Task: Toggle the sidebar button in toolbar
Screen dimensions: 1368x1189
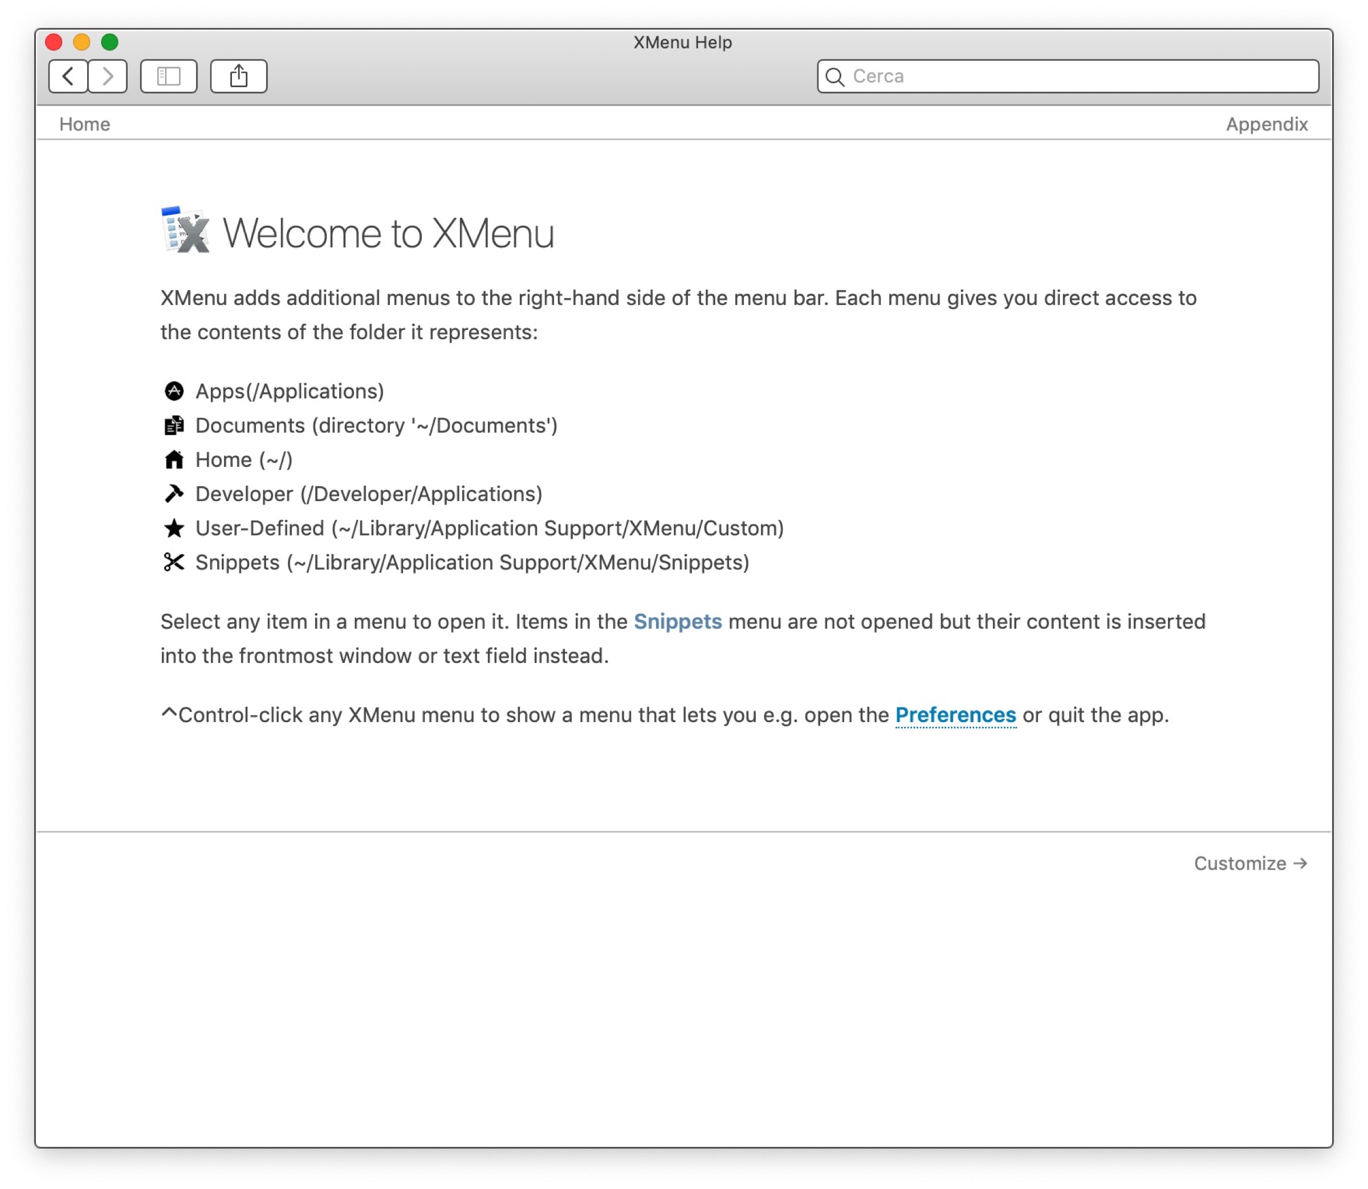Action: pos(169,76)
